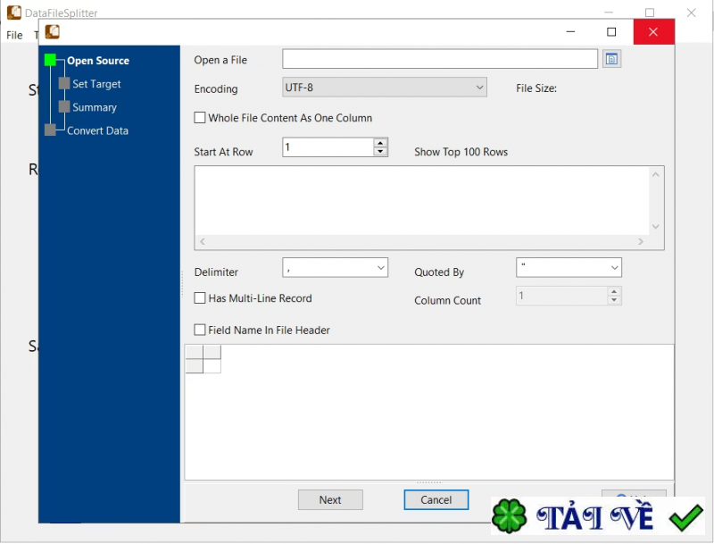Select the Open Source sidebar step

pyautogui.click(x=100, y=61)
